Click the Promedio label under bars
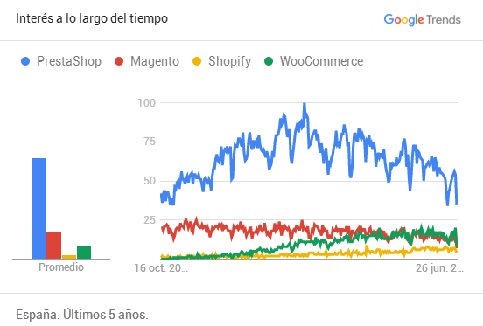 click(x=61, y=267)
